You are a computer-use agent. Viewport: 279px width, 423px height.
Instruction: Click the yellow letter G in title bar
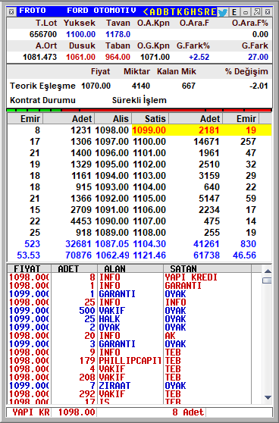(x=186, y=12)
